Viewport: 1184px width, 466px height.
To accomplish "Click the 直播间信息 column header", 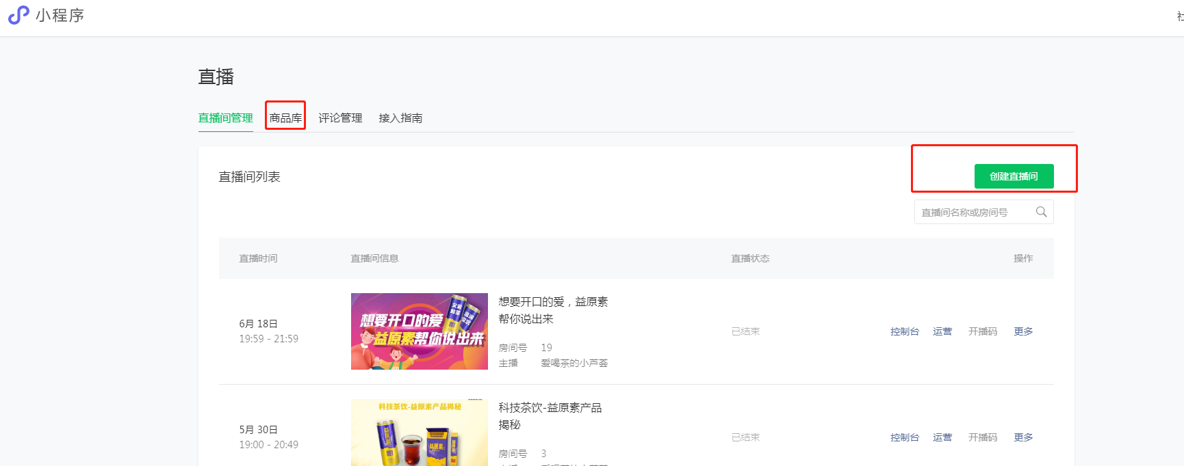I will [x=374, y=258].
